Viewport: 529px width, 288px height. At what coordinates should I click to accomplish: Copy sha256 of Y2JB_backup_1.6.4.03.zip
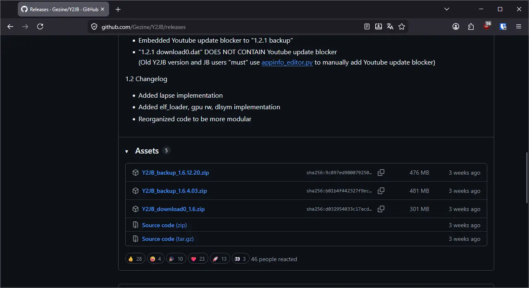coord(381,191)
